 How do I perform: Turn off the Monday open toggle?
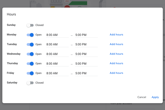[30, 35]
